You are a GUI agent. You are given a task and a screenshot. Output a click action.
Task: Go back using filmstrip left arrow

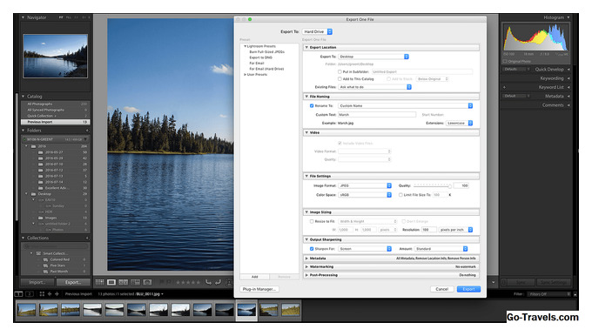coord(50,293)
